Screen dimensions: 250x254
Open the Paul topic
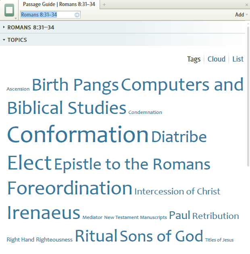point(179,215)
